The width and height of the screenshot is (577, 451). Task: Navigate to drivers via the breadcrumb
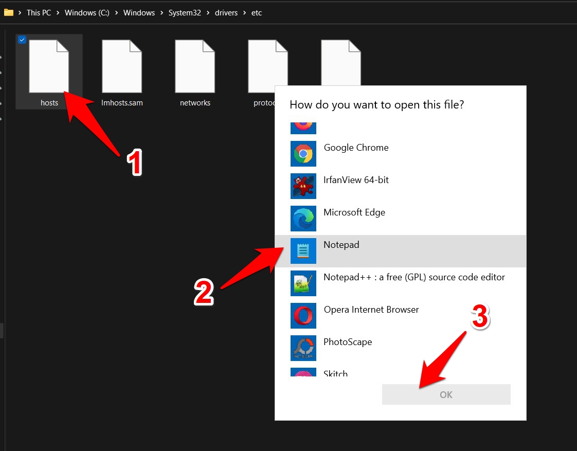click(226, 12)
